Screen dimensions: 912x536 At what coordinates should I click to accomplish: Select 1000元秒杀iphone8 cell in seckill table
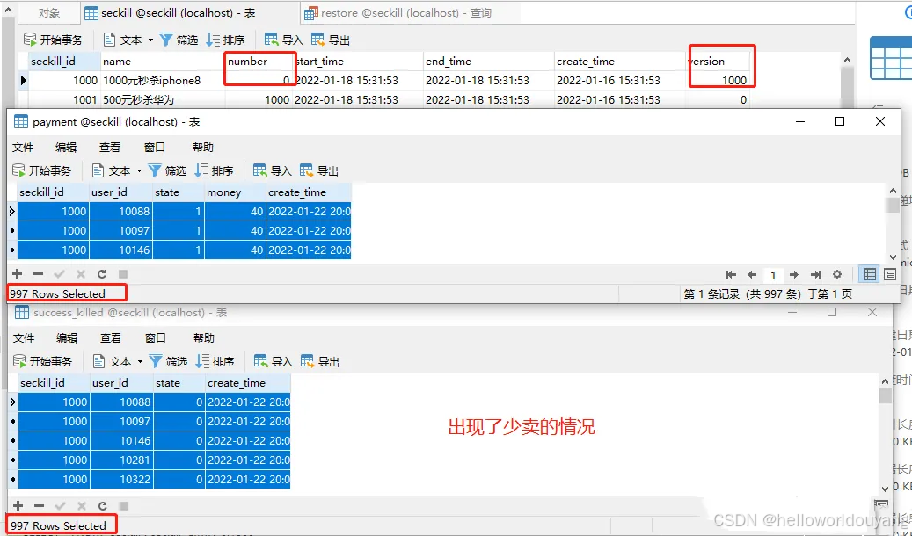163,80
